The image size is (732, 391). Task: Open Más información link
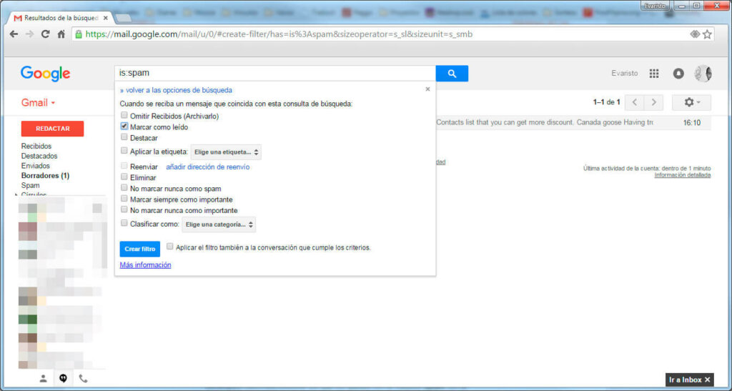pos(145,265)
